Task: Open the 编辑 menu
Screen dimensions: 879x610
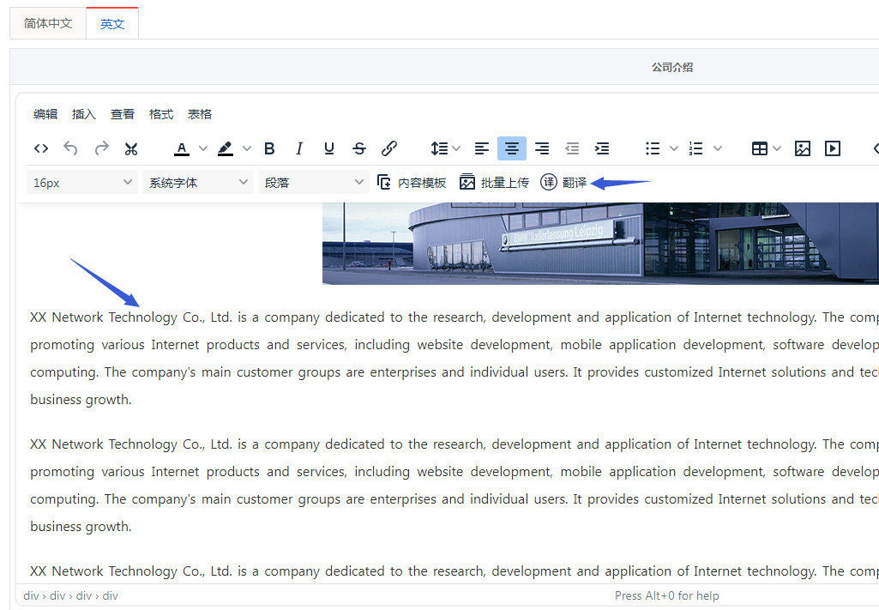Action: click(45, 114)
